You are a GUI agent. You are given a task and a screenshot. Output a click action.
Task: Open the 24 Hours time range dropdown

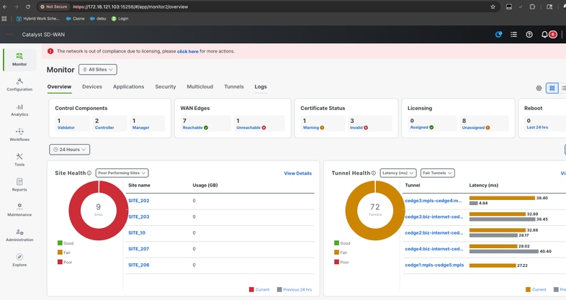[x=70, y=150]
